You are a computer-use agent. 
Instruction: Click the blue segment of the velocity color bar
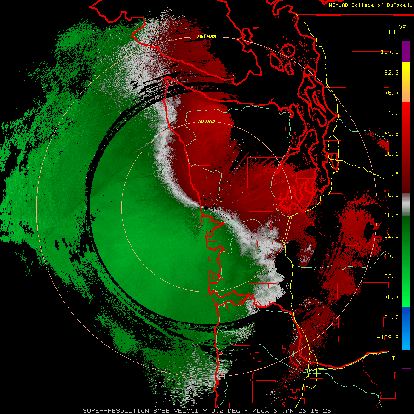click(x=406, y=328)
